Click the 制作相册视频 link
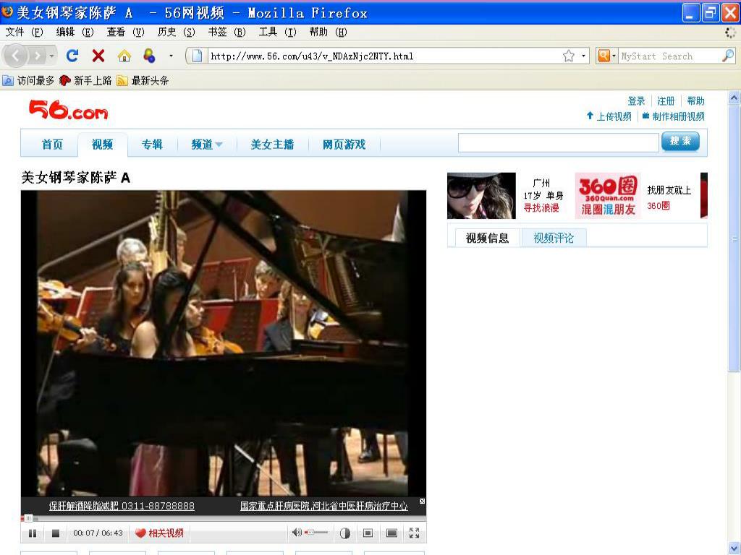This screenshot has height=555, width=741. pyautogui.click(x=674, y=116)
